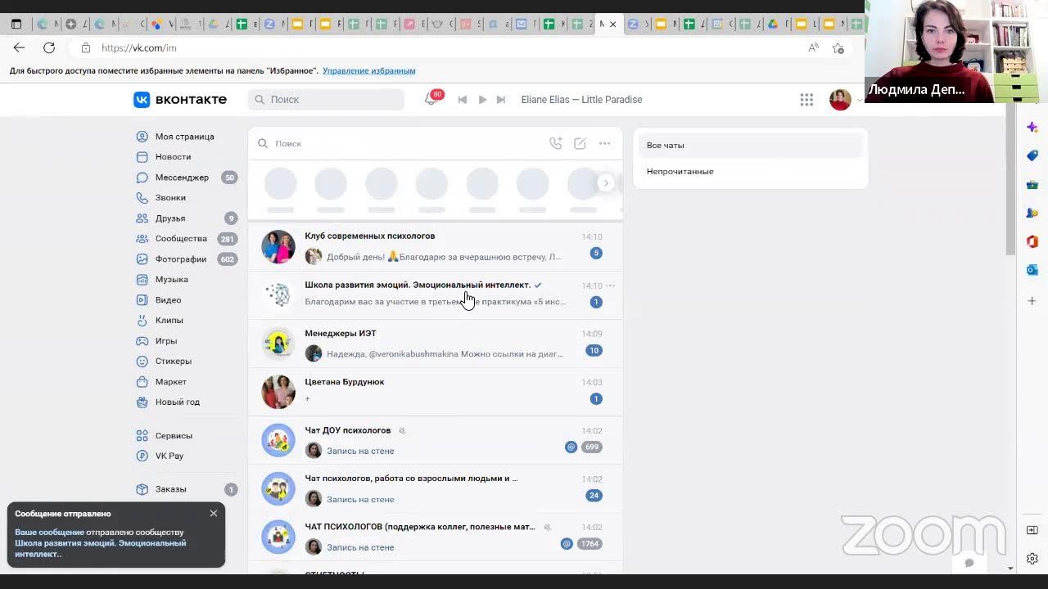Toggle the browser read aloud icon
The width and height of the screenshot is (1048, 589).
tap(813, 48)
